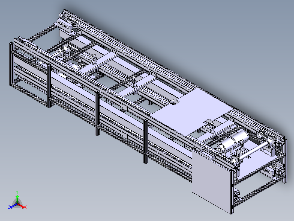Image resolution: width=294 pixels, height=221 pixels.
Task: Click the X axis label text
Action: pyautogui.click(x=26, y=207)
